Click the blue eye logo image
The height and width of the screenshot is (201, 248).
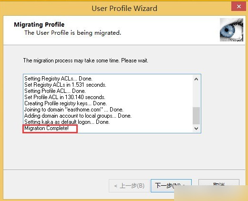click(231, 30)
